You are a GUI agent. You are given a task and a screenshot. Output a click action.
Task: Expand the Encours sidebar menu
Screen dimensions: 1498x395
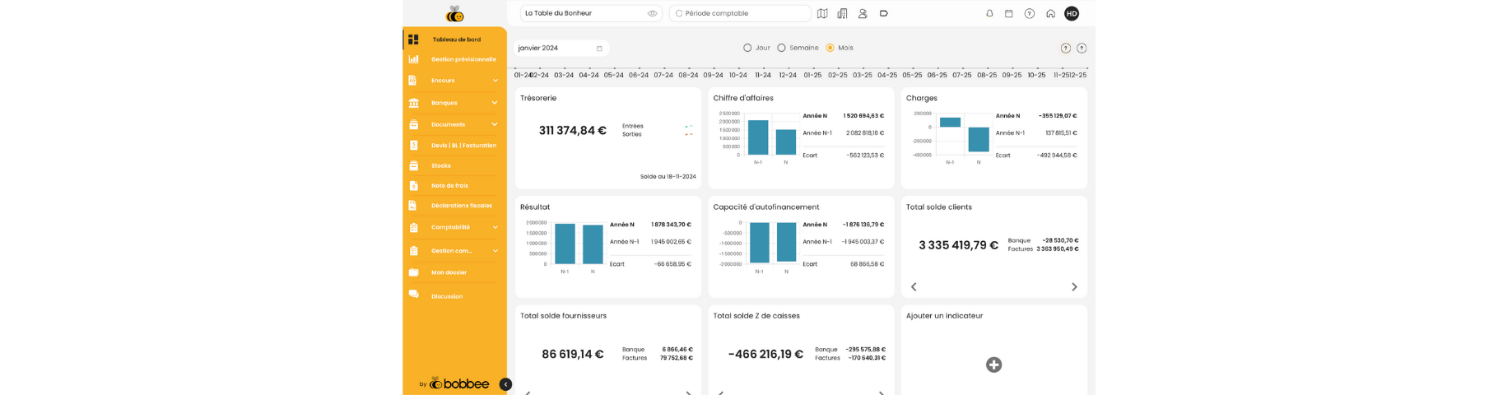(495, 81)
